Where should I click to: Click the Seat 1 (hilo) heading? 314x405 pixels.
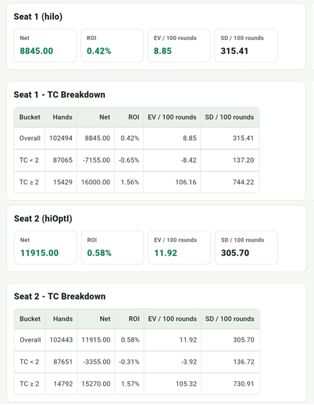(38, 17)
